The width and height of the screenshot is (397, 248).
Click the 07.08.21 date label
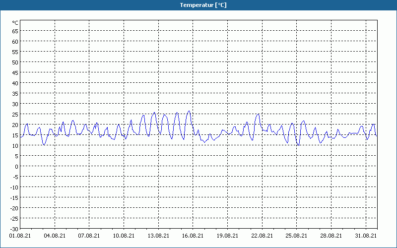pos(89,236)
